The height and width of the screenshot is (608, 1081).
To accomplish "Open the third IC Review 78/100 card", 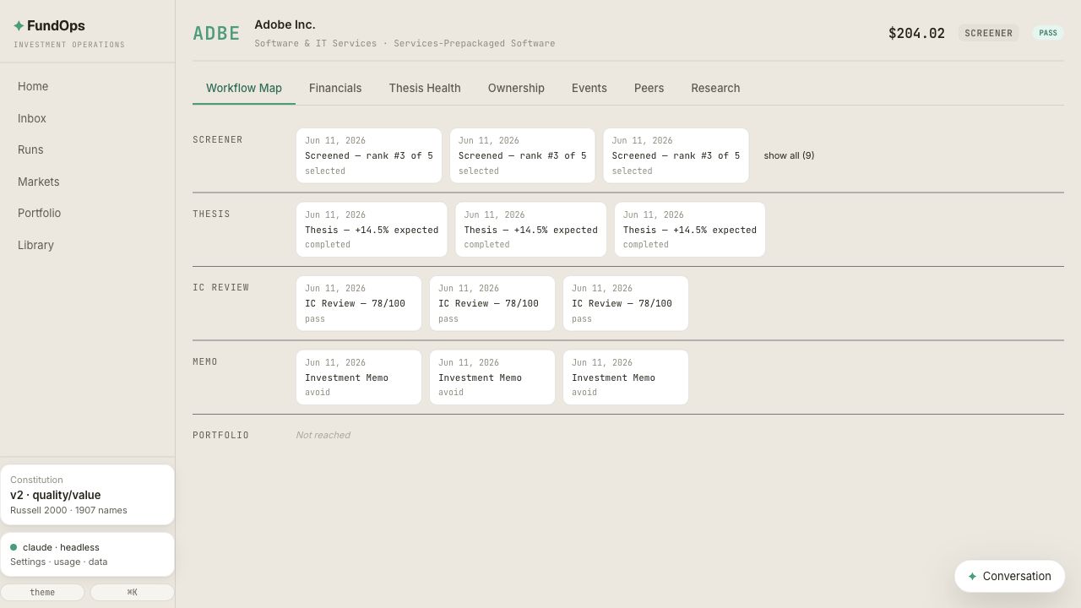I will tap(626, 304).
